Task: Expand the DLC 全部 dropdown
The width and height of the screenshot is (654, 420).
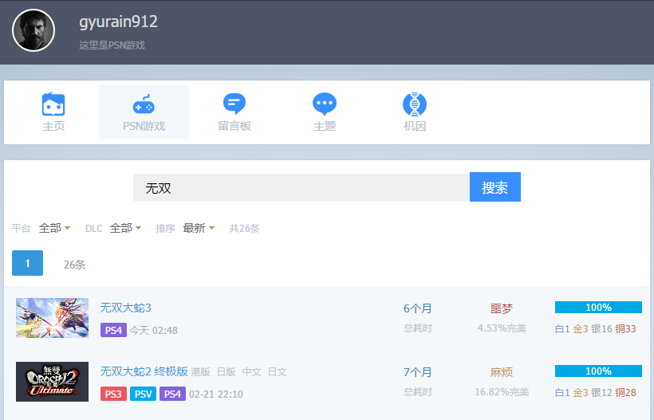Action: tap(125, 228)
